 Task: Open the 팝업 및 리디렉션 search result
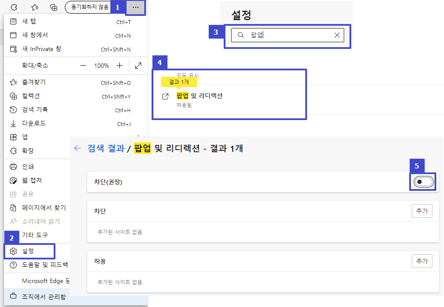coord(199,96)
